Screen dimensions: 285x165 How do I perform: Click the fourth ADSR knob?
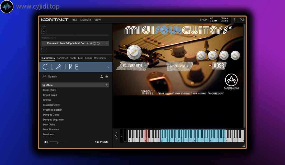tap(235, 55)
